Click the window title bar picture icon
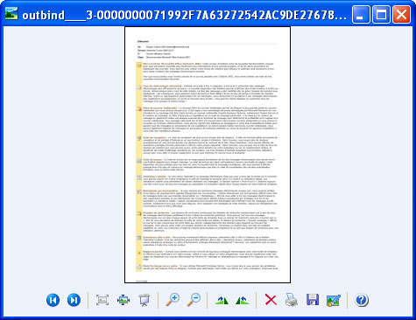This screenshot has width=416, height=320. coord(11,13)
